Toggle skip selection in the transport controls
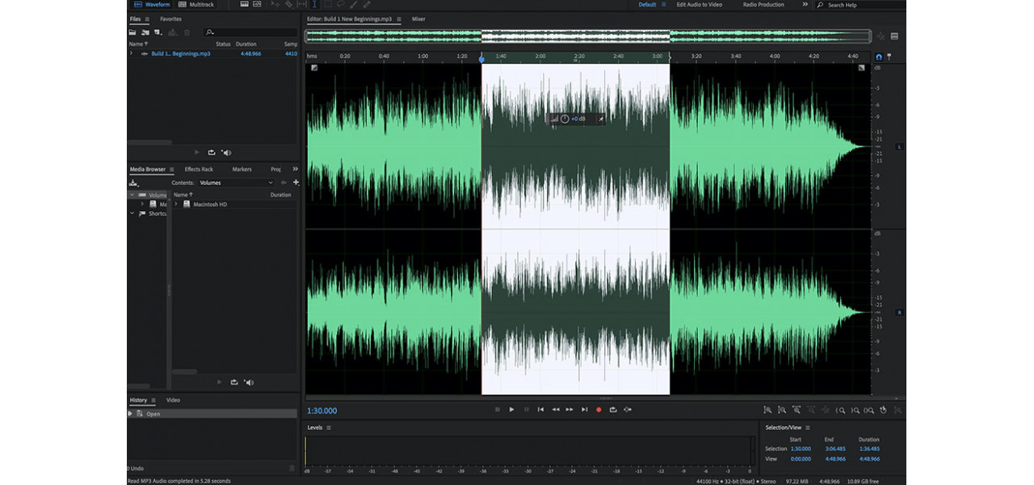Screen dimensions: 1034x485 tap(628, 410)
